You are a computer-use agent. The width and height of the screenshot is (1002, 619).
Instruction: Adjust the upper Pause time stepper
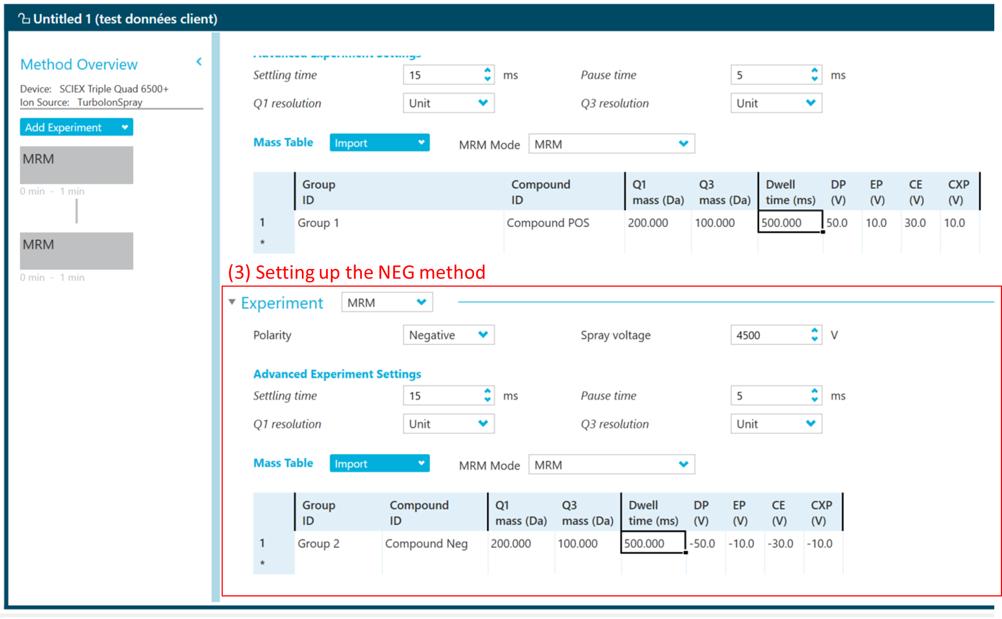814,75
